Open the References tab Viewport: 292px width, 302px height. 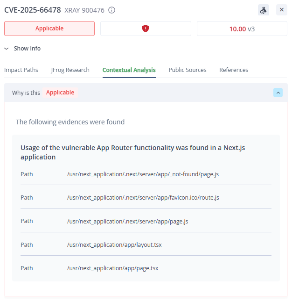coord(234,70)
